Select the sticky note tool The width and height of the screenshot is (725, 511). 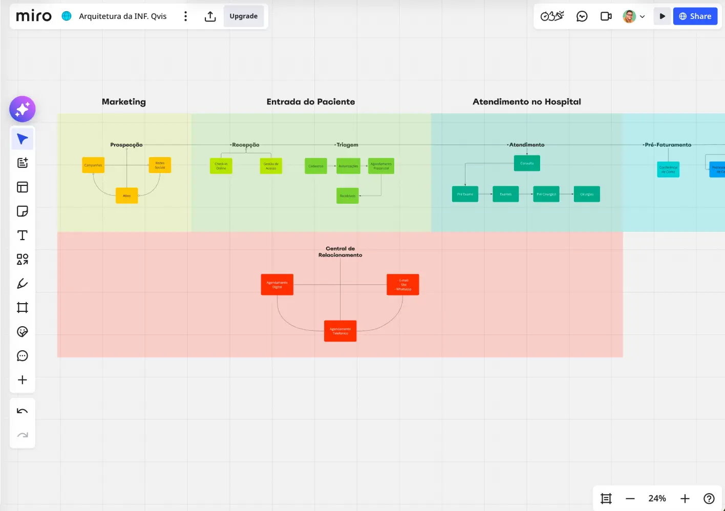[23, 211]
